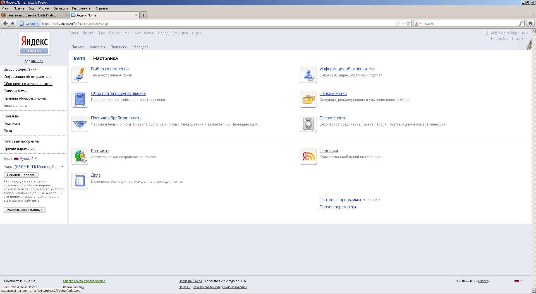Image resolution: width=536 pixels, height=294 pixels.
Task: Open Почтовые программы link in main area
Action: (340, 200)
